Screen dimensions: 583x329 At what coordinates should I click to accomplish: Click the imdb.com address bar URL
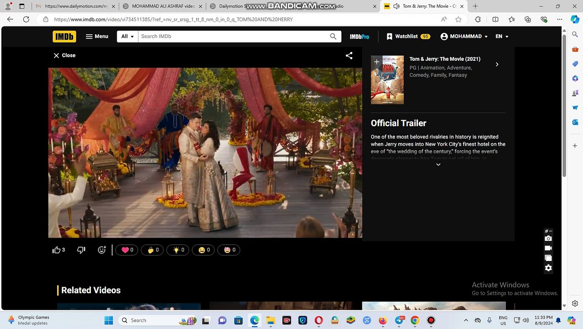click(173, 20)
